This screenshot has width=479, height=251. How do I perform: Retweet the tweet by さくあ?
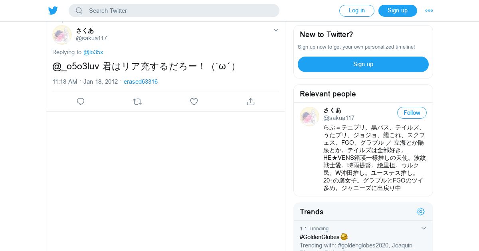point(137,102)
